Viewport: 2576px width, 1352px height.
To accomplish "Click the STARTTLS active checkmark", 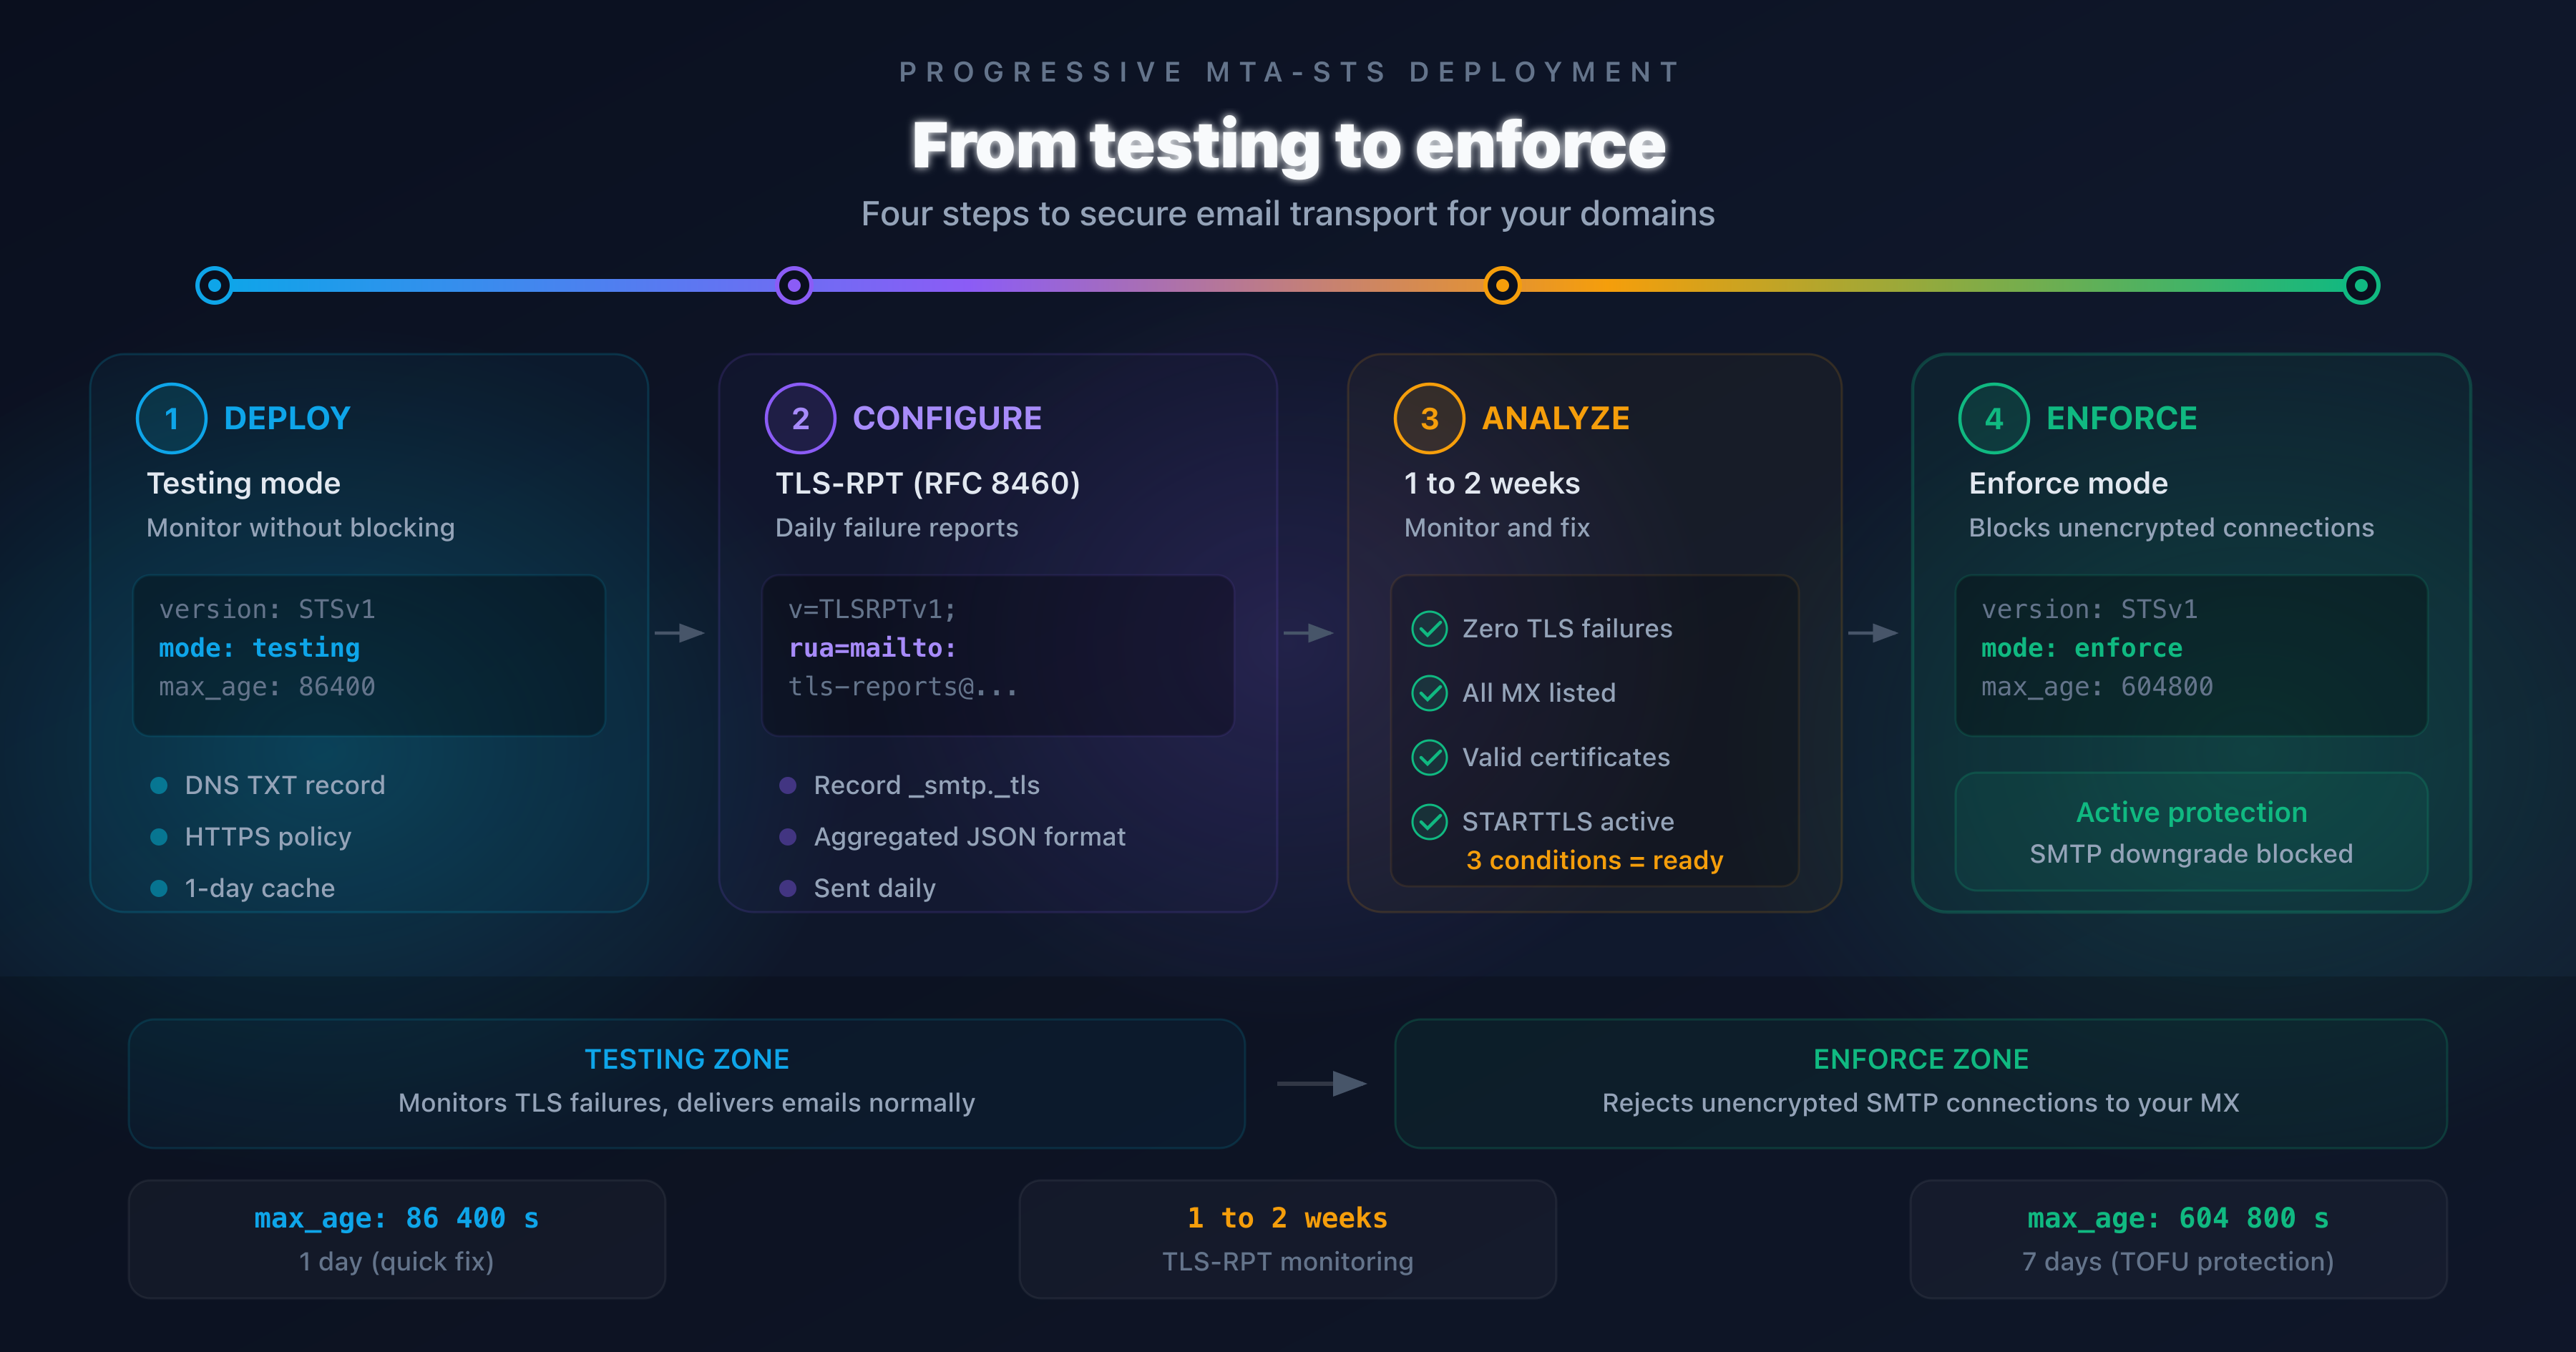I will (1429, 822).
